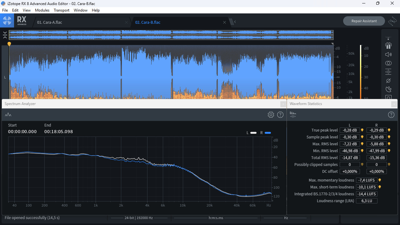Expand the module list filter dropdown arrow
Screen dimensions: 400x225
[388, 38]
